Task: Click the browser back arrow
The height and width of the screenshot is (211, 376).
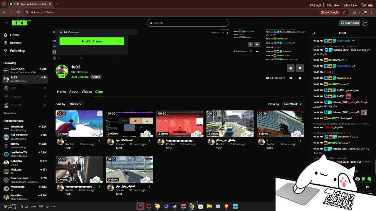Action: pos(4,12)
